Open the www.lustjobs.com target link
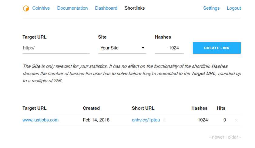This screenshot has height=148, width=255. (41, 120)
